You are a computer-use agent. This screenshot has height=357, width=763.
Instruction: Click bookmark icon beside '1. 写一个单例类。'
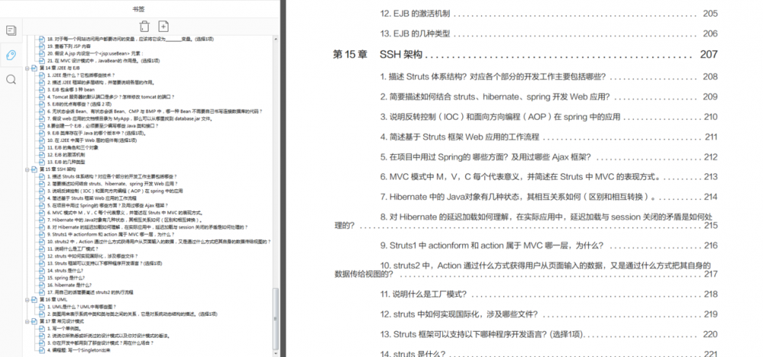tap(42, 328)
